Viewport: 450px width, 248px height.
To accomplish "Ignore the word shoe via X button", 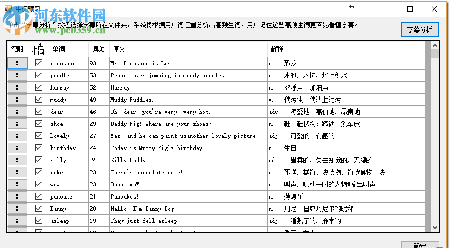I will [17, 124].
